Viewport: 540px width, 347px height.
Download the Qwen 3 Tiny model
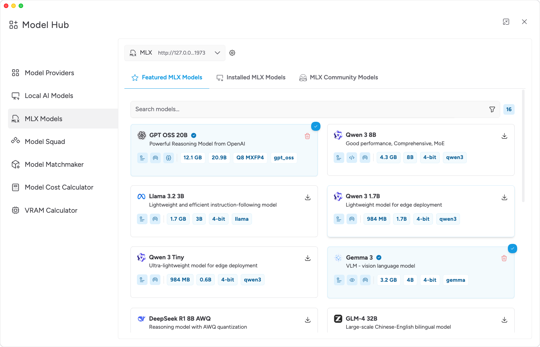[x=308, y=258]
